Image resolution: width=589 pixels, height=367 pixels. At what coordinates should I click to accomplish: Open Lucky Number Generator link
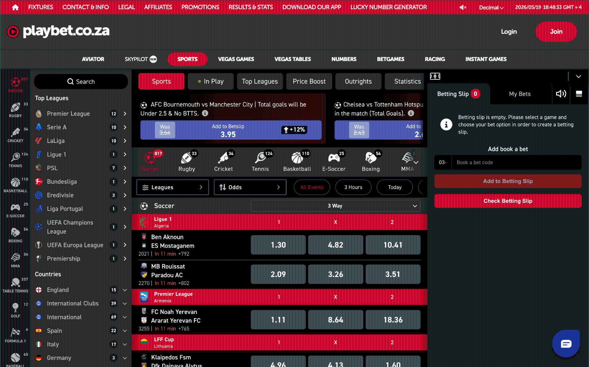click(x=388, y=7)
